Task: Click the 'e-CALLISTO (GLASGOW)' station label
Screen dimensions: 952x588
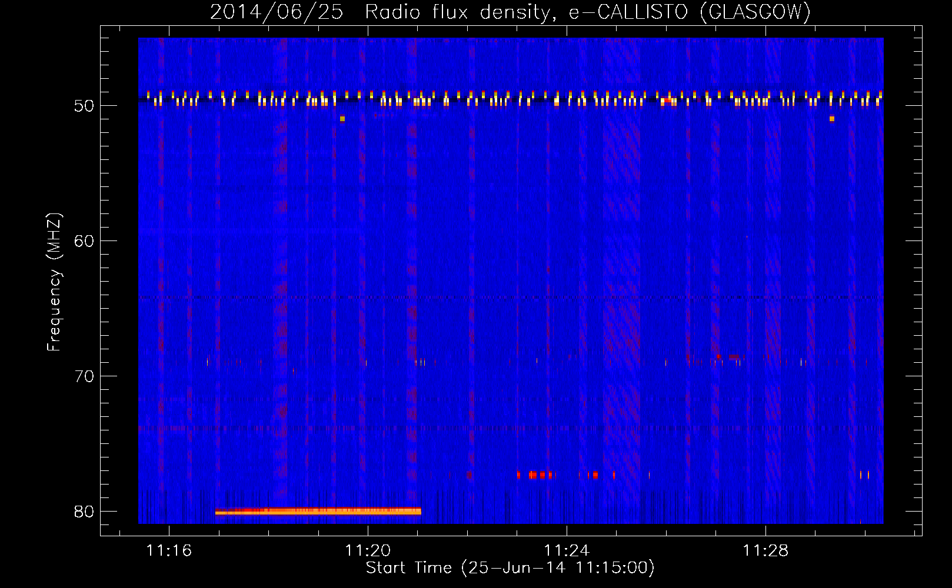Action: [x=690, y=12]
